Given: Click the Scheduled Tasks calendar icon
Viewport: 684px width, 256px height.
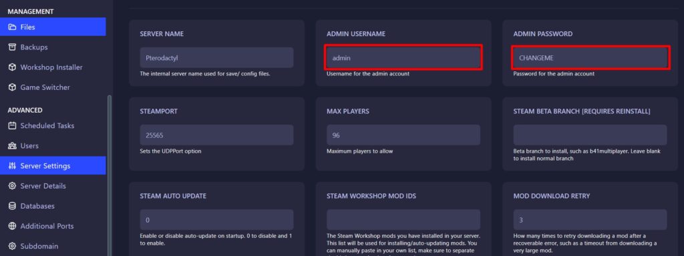Looking at the screenshot, I should [12, 125].
